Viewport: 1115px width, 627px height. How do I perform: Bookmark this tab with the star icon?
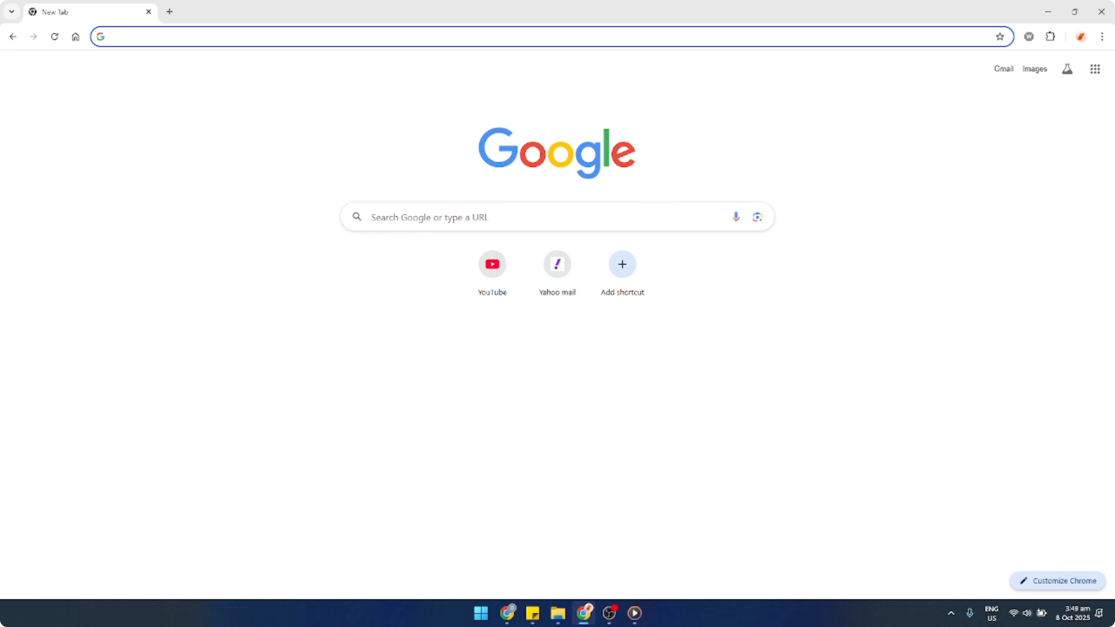(1000, 37)
